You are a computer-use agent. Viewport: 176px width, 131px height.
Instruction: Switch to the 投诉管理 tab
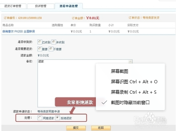[41, 6]
